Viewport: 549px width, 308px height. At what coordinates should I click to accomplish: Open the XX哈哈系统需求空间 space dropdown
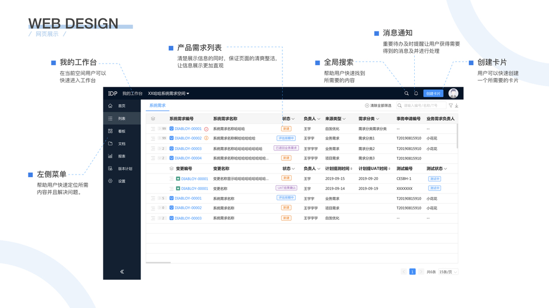168,93
